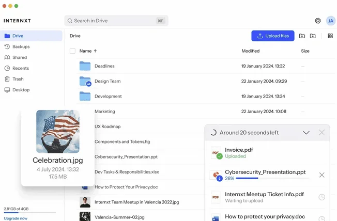The width and height of the screenshot is (337, 221).
Task: Click the Design Team shared folder icon
Action: [x=85, y=82]
